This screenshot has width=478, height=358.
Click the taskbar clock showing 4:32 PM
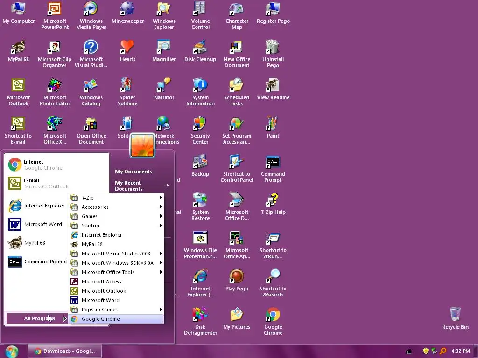pyautogui.click(x=461, y=351)
